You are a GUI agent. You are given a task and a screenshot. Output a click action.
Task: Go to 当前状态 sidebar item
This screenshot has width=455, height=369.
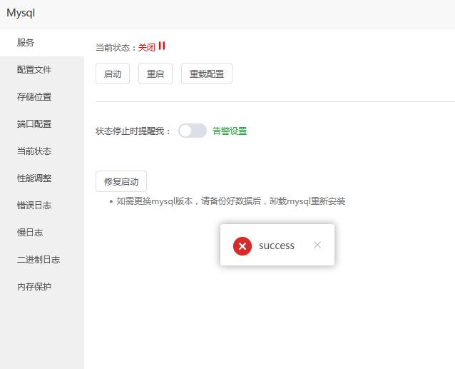tap(42, 151)
